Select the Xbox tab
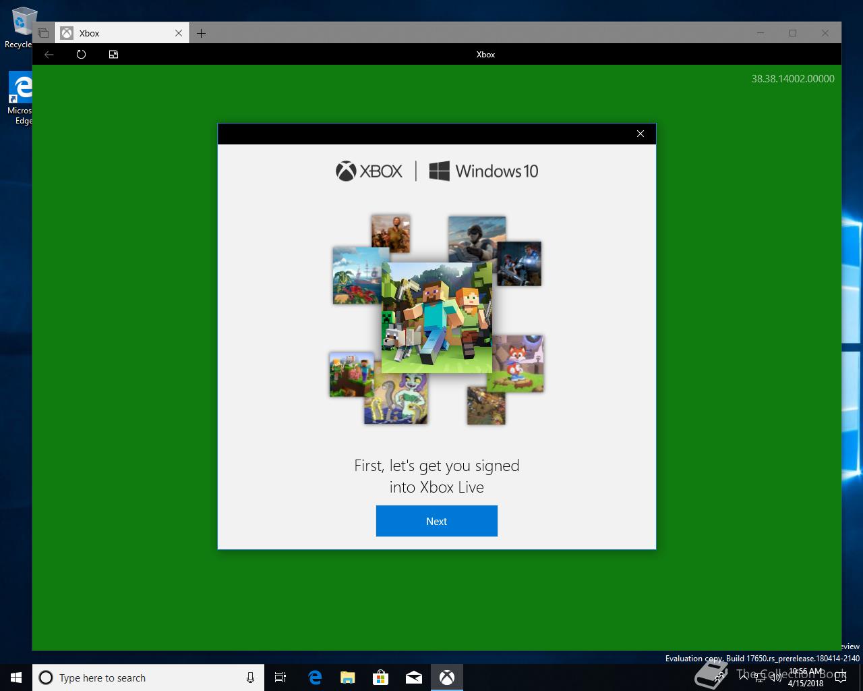 pos(121,33)
